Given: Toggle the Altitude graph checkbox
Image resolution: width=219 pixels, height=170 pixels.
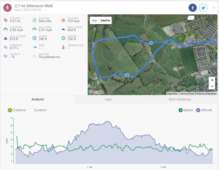Looking at the screenshot, I should point(198,110).
